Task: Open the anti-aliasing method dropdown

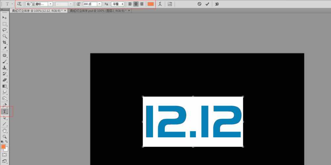Action: click(118, 4)
